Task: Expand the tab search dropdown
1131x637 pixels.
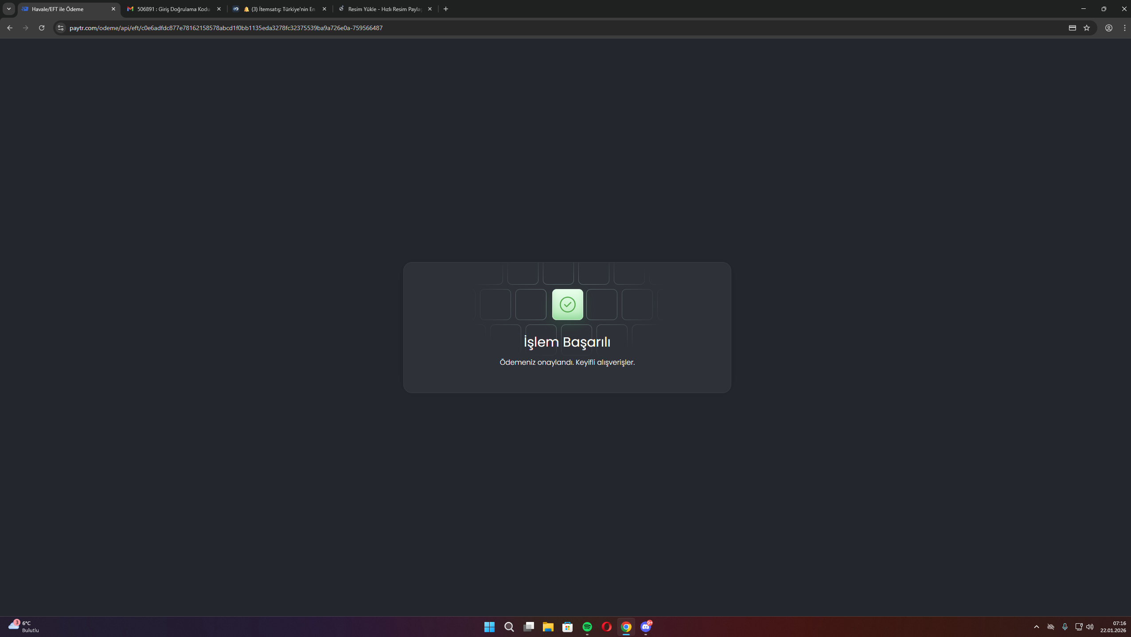Action: click(x=9, y=9)
